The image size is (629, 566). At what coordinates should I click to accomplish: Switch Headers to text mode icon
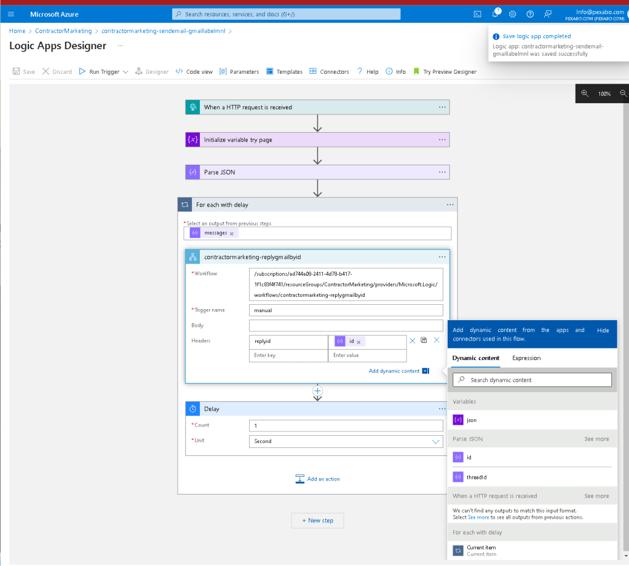coord(424,340)
